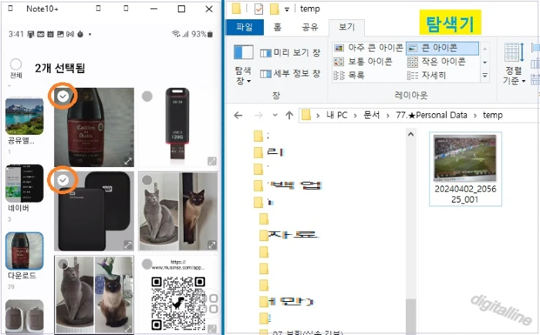
Task: Select the QR code image checkbox
Action: coord(147,264)
